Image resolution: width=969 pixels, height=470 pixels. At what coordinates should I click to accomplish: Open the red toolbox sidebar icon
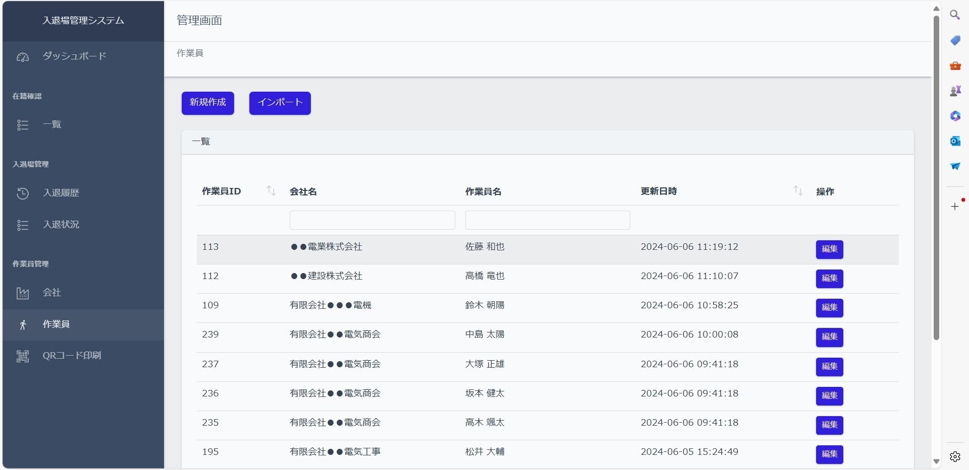955,65
